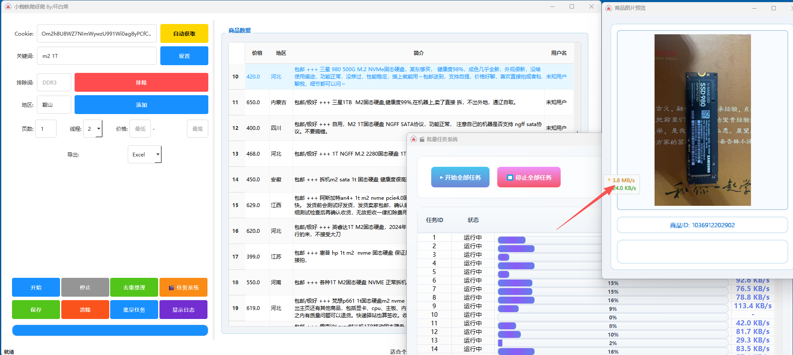This screenshot has width=793, height=355.
Task: Click the spider icon in 商品图片预览 window
Action: click(x=609, y=8)
